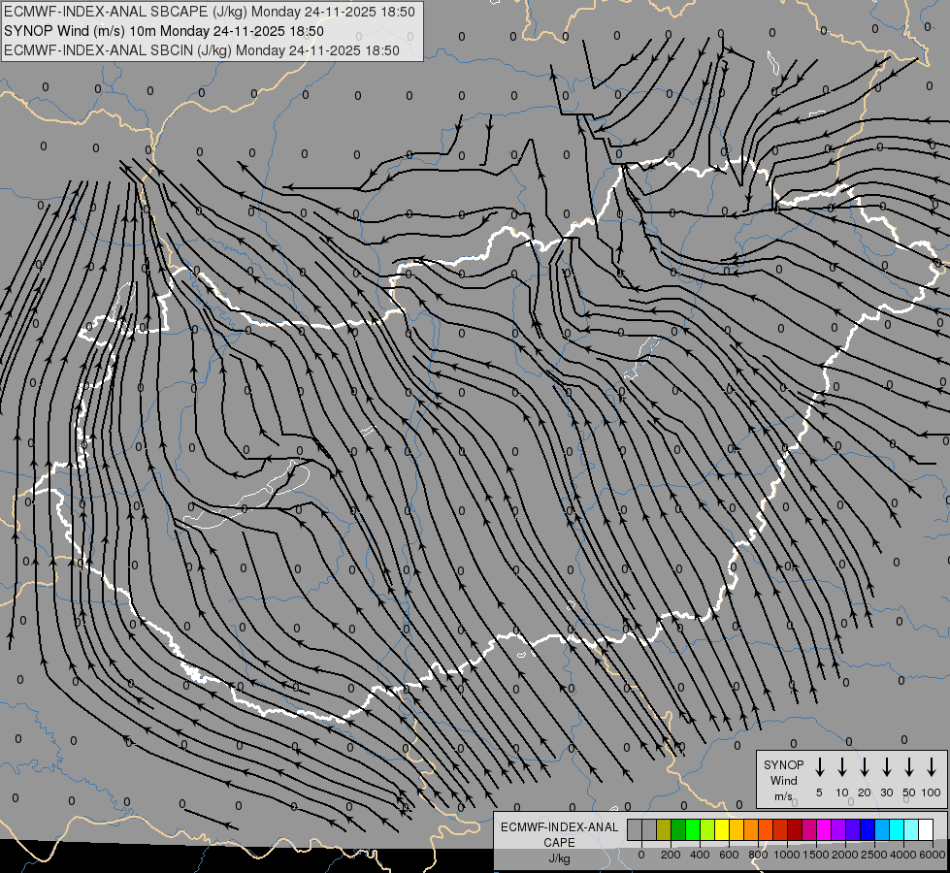This screenshot has height=873, width=950.
Task: Click the wind arrow above the 10 label
Action: 842,767
